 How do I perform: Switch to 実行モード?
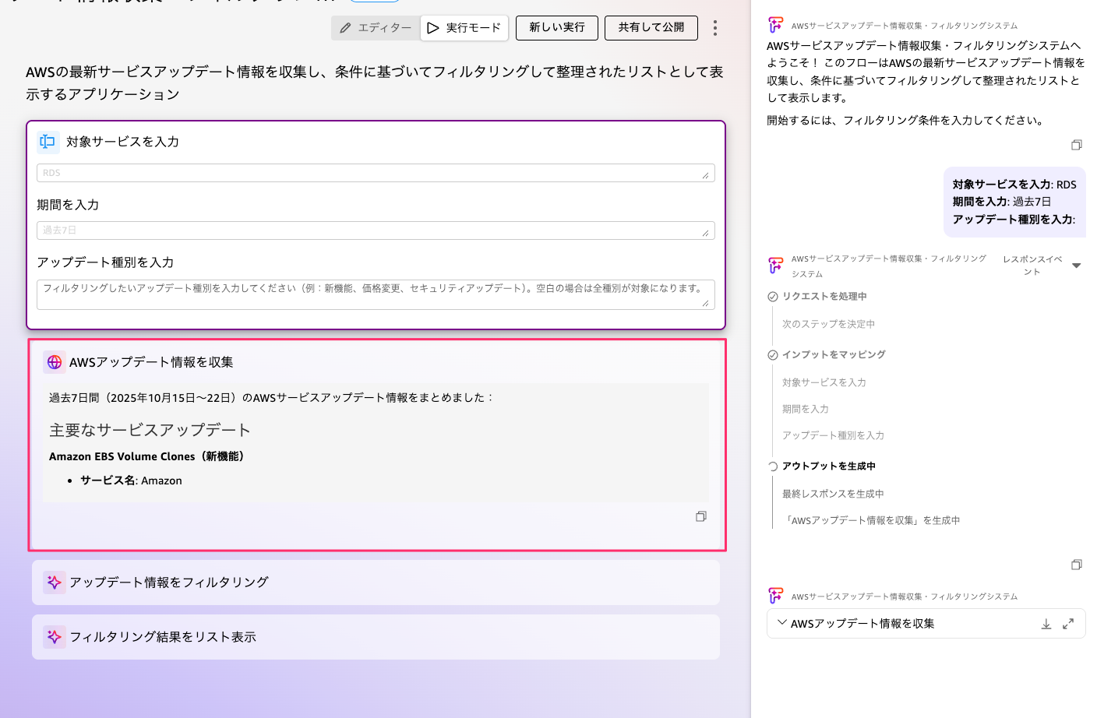click(464, 28)
